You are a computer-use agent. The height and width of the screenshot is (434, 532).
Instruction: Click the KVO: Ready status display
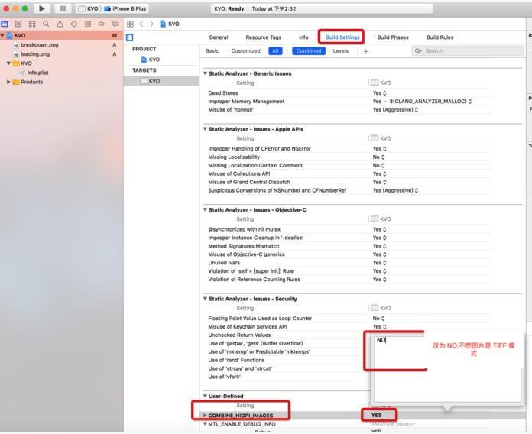point(321,9)
